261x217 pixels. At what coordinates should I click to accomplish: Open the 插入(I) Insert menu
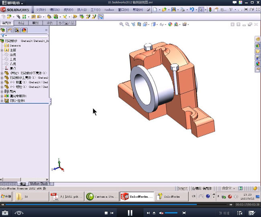82,10
